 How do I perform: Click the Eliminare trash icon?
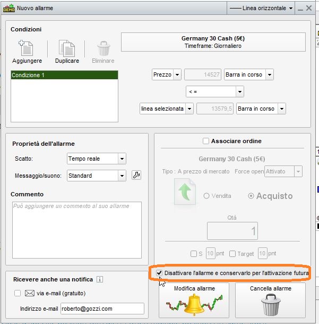(104, 48)
